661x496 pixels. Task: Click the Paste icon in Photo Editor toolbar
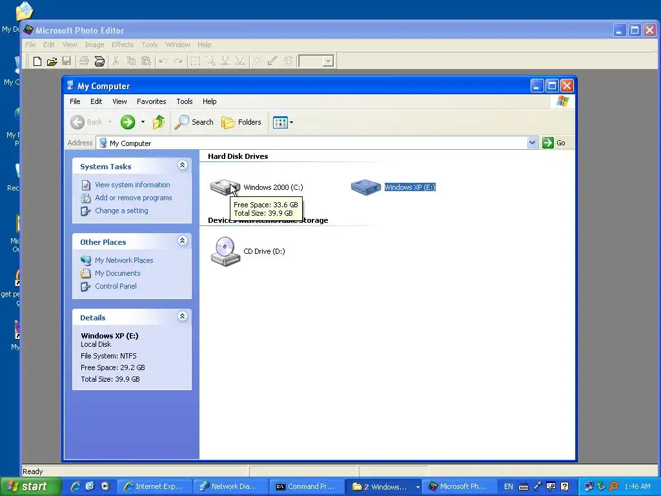[x=146, y=61]
